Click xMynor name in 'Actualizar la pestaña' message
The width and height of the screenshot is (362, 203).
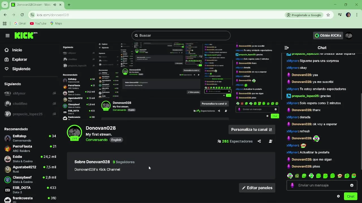point(292,152)
